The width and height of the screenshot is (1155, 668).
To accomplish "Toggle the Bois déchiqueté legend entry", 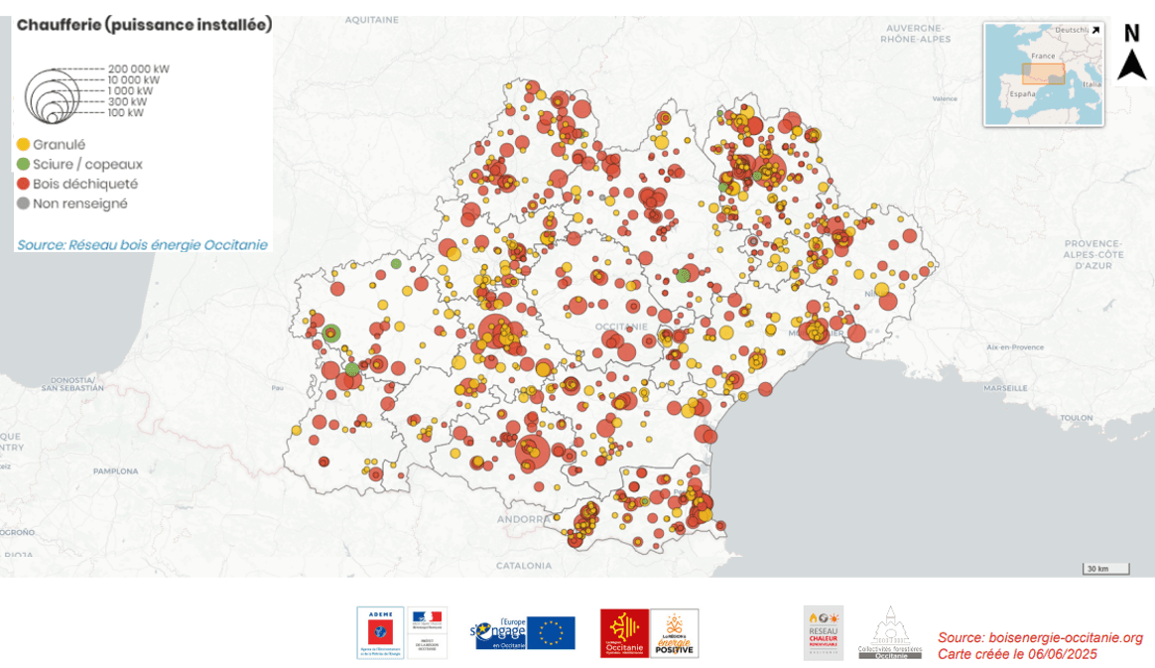I will (x=76, y=184).
